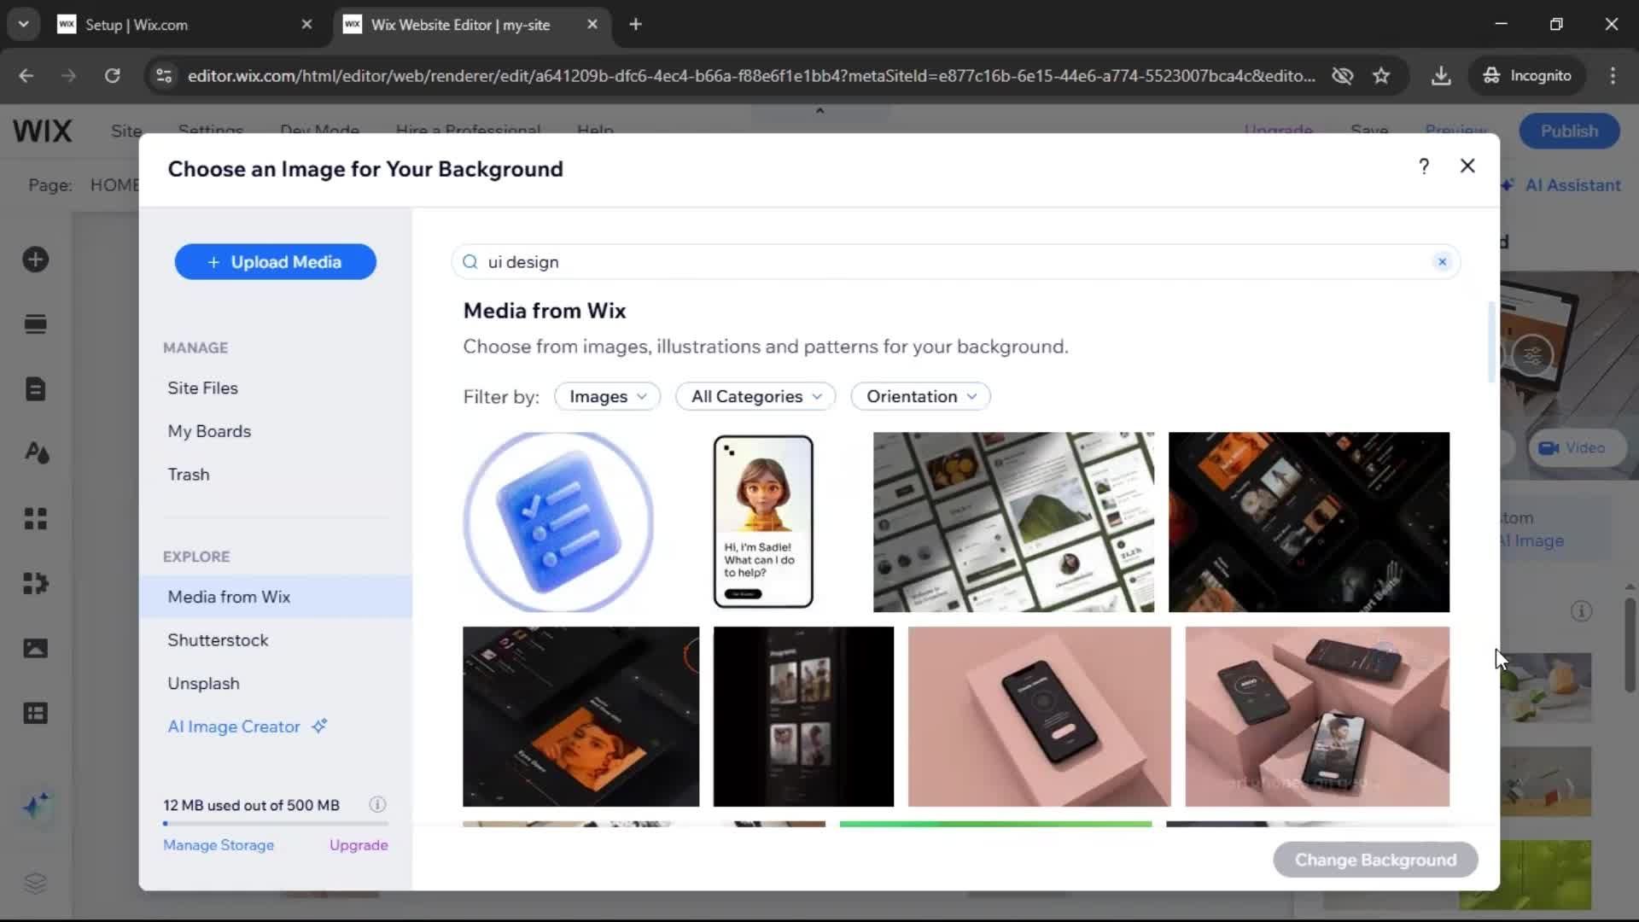
Task: Select the single phone on pink image
Action: tap(1039, 716)
